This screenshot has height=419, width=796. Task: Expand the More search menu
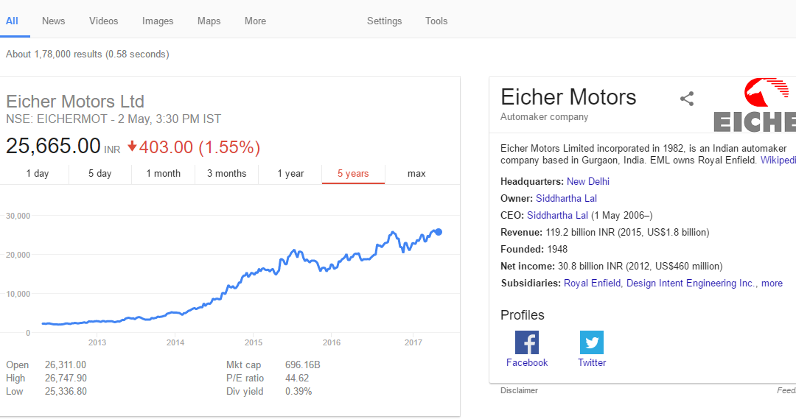(x=255, y=21)
